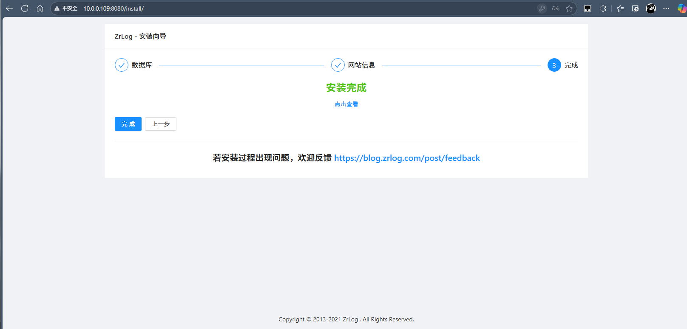Click the not-secure warning triangle icon

point(57,8)
